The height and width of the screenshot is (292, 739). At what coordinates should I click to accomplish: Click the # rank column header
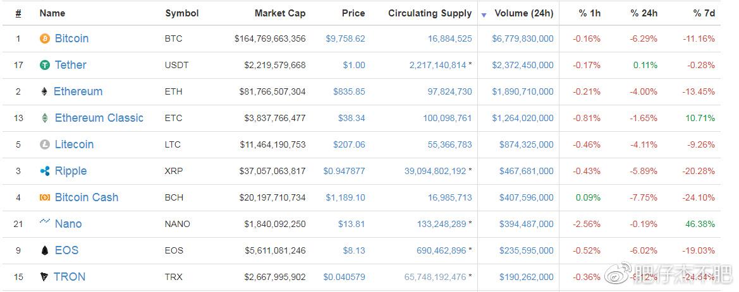coord(18,13)
